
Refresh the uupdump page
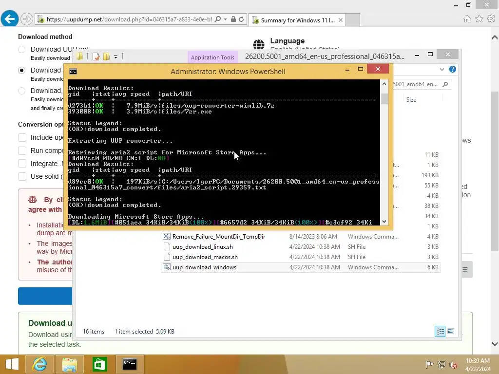[241, 19]
